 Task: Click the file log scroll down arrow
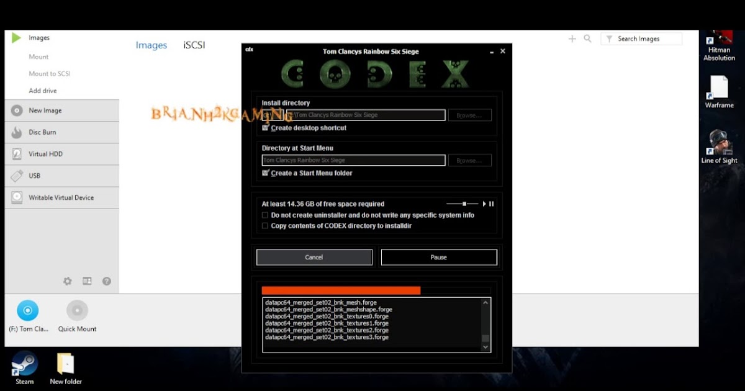click(x=485, y=348)
